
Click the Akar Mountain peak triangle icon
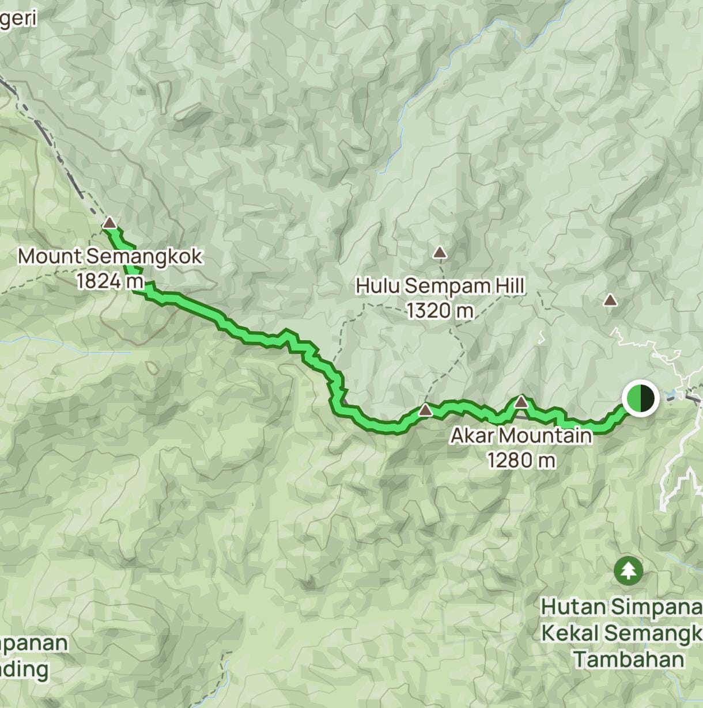tap(521, 402)
